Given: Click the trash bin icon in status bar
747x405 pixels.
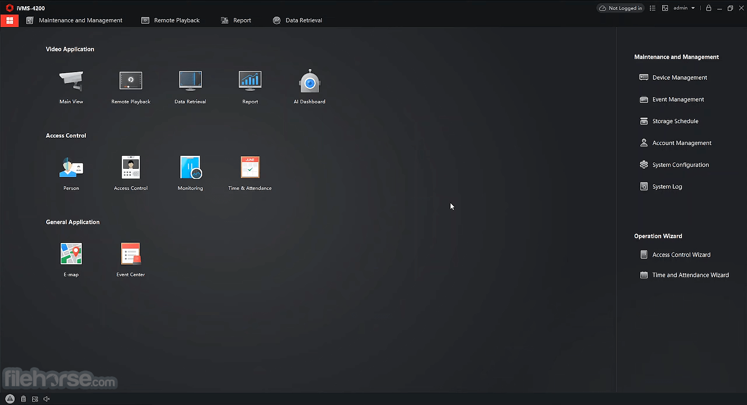Looking at the screenshot, I should 23,399.
